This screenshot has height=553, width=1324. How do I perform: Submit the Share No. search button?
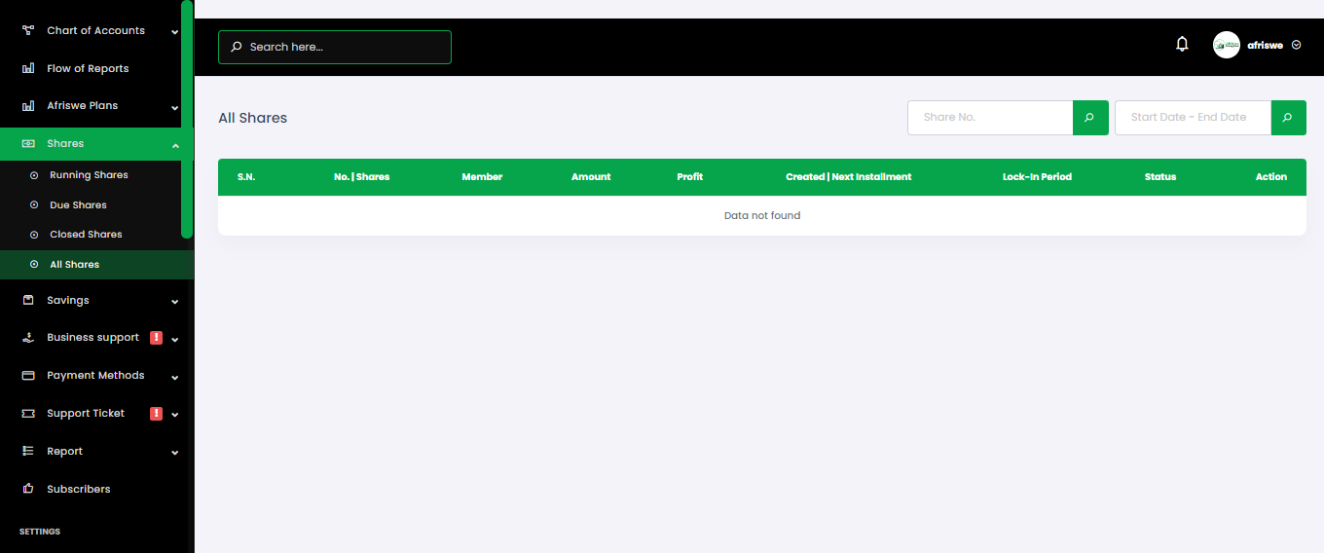point(1090,118)
